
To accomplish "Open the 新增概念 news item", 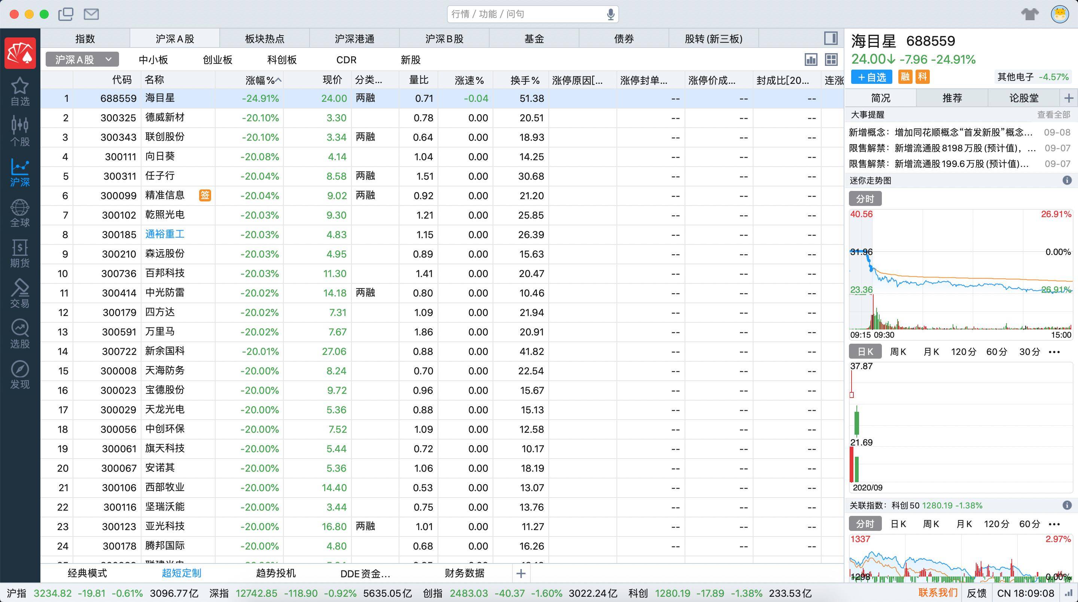I will [960, 132].
